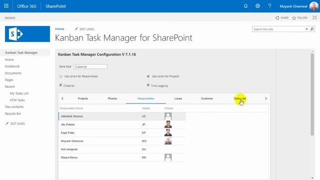
Task: Toggle the Time Logging checkbox
Action: tap(148, 85)
